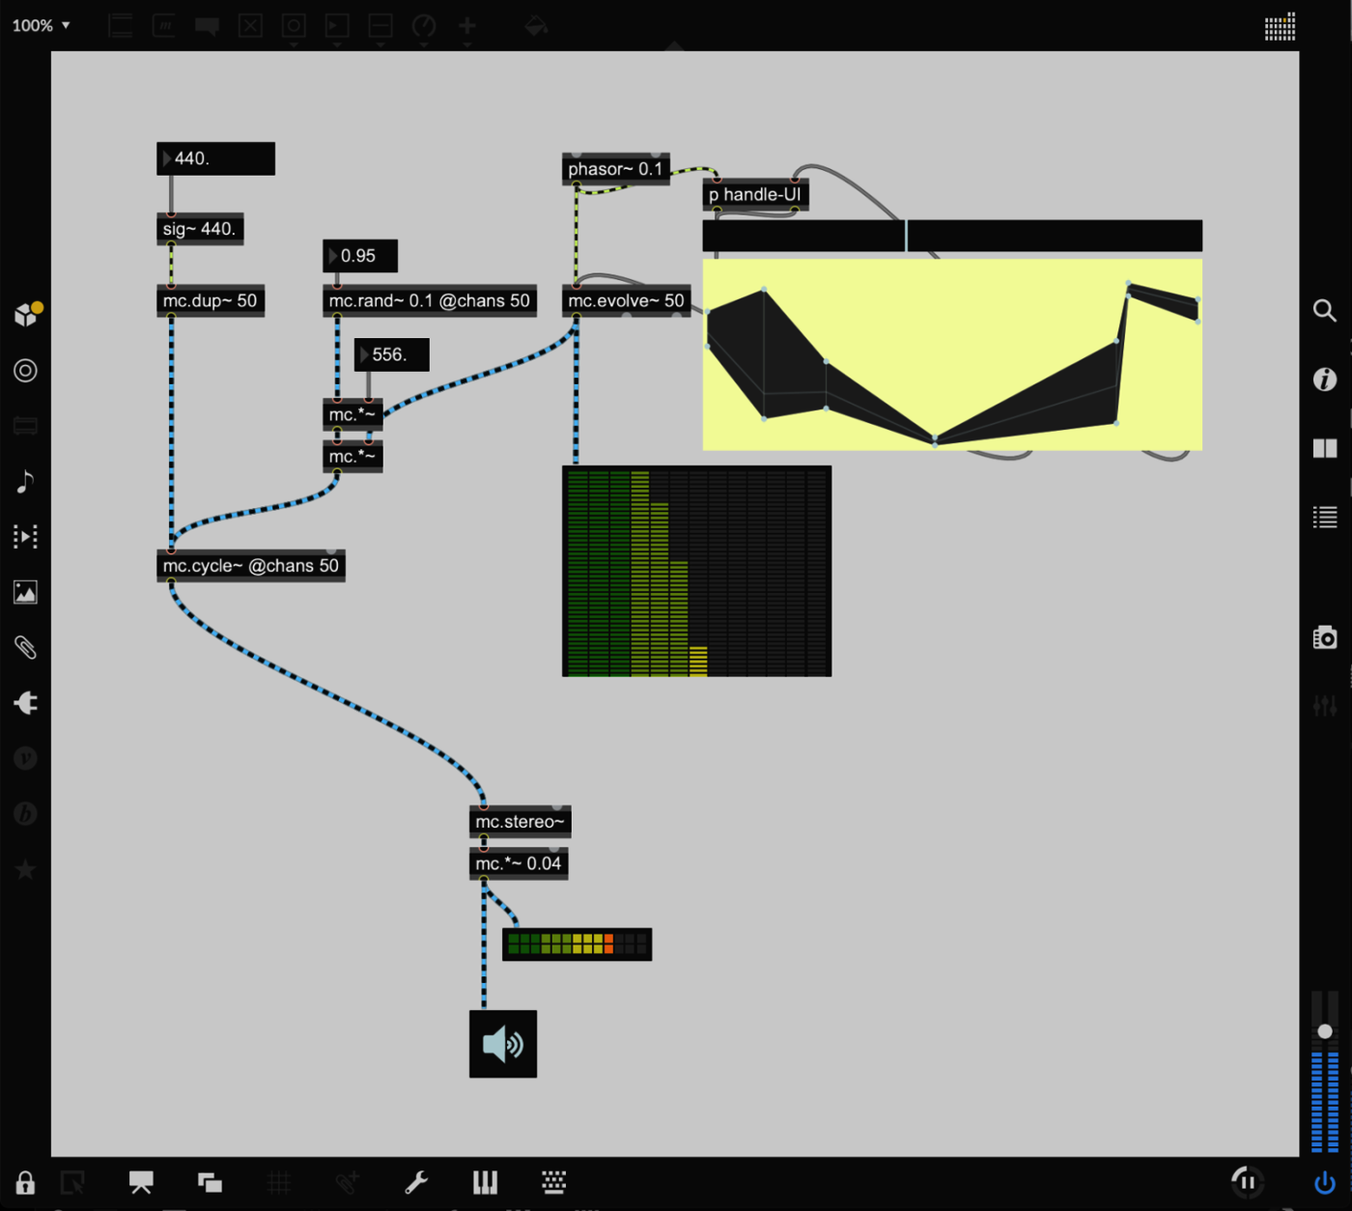
Task: Click the 556. number box
Action: pos(392,354)
